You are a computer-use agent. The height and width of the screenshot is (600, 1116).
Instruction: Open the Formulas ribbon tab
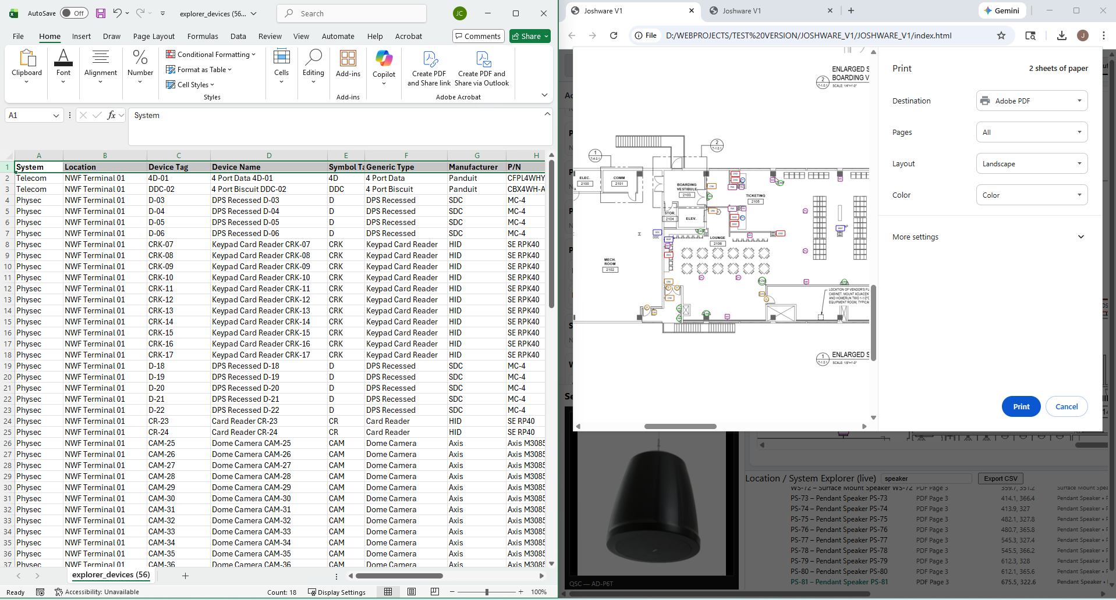click(203, 36)
